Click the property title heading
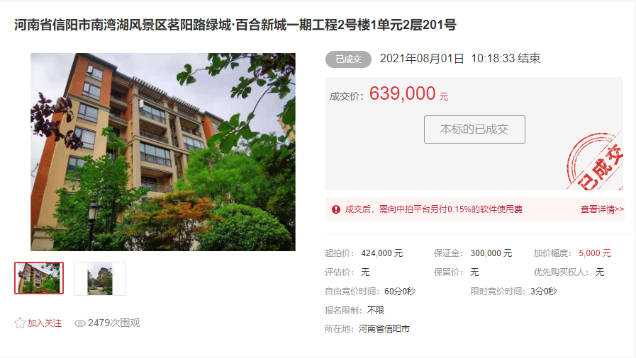This screenshot has height=358, width=636. pyautogui.click(x=235, y=25)
